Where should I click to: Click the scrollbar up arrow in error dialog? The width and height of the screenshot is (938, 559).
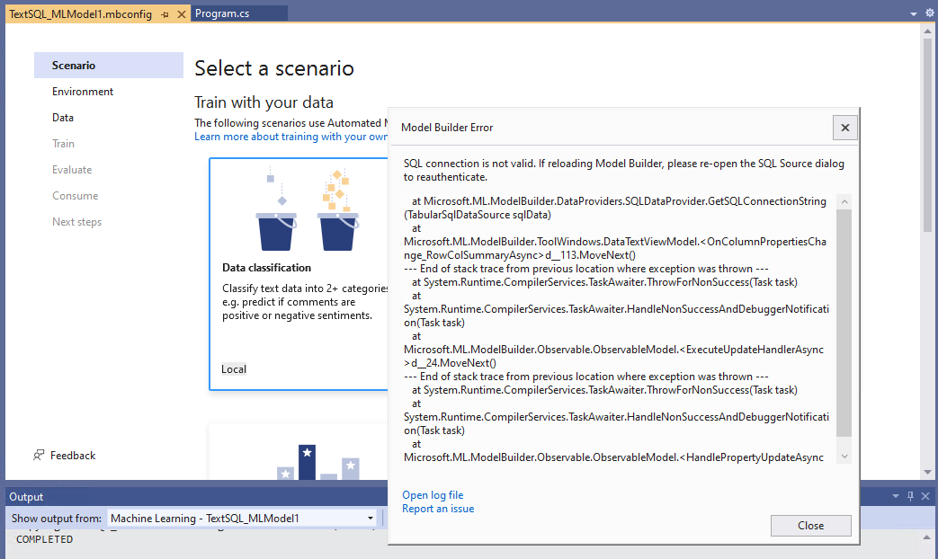tap(844, 201)
